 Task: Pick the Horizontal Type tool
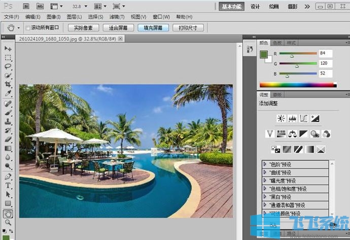(8, 186)
